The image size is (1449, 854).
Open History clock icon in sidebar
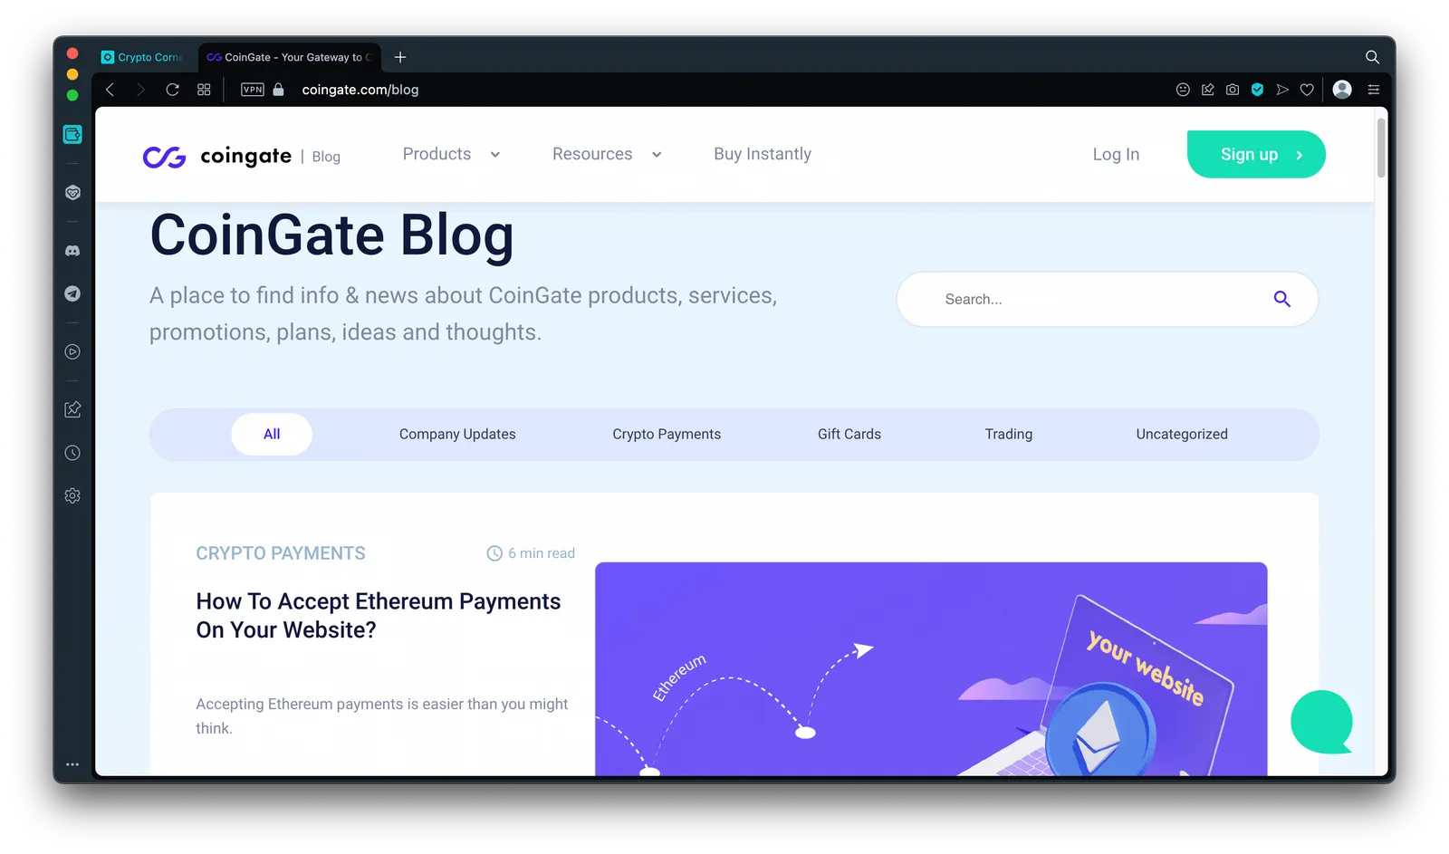tap(72, 453)
